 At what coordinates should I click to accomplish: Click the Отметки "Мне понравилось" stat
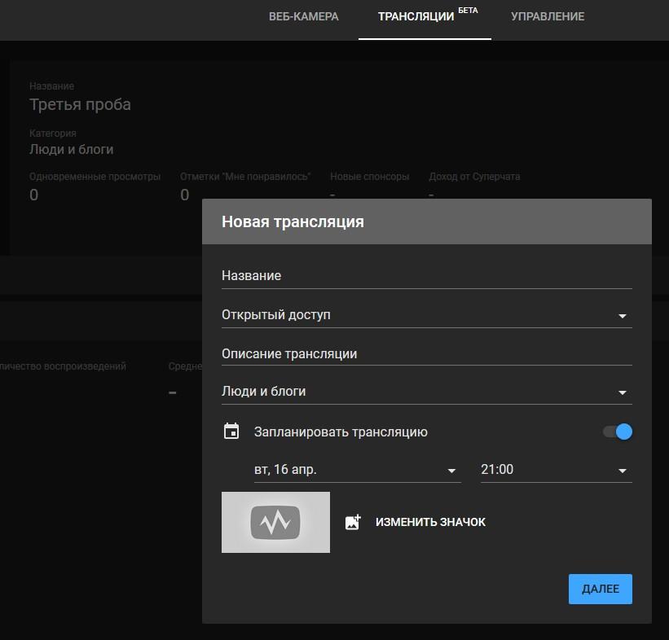[x=246, y=177]
